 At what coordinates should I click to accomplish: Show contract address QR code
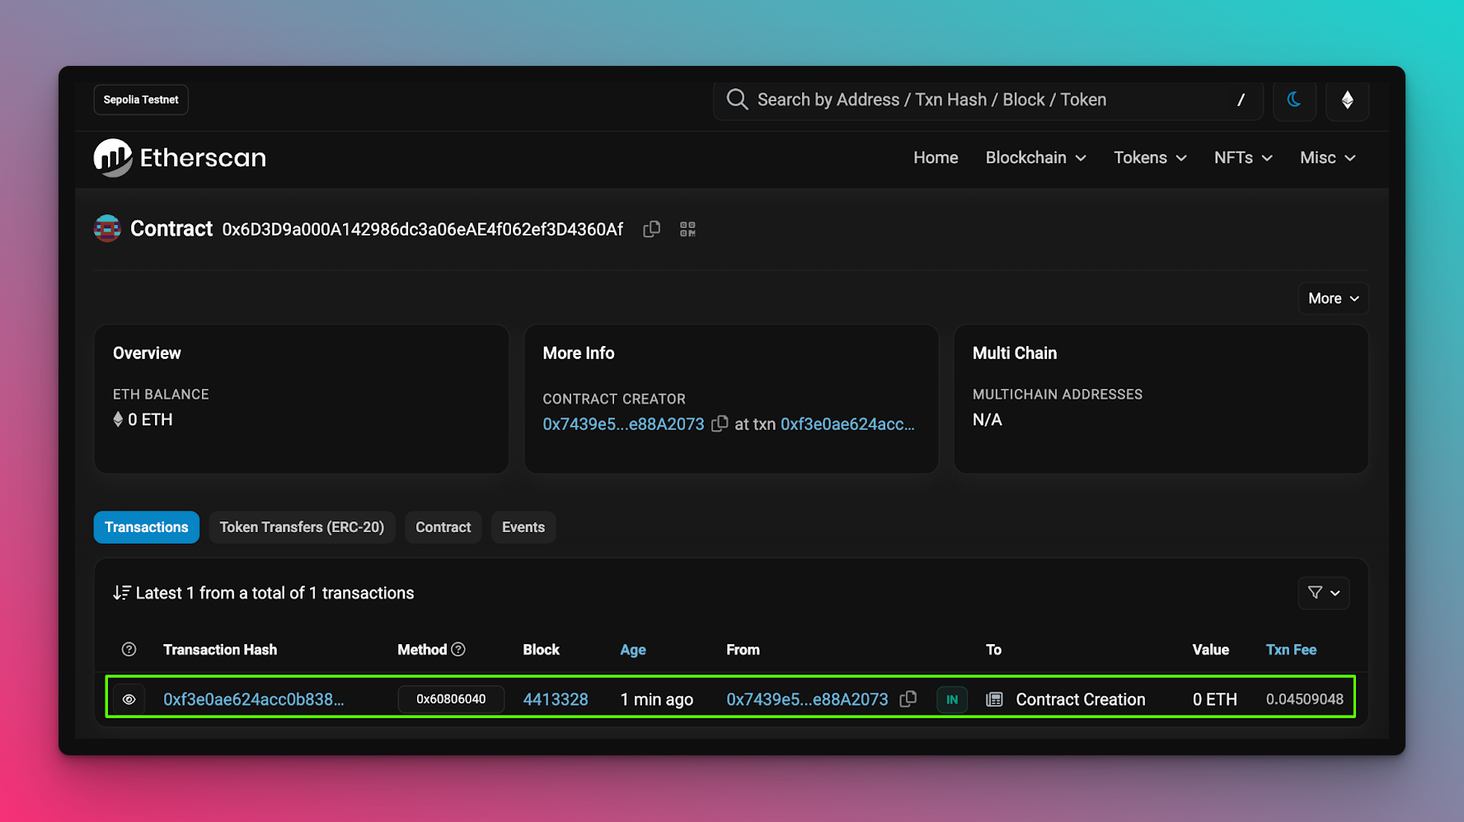coord(687,229)
